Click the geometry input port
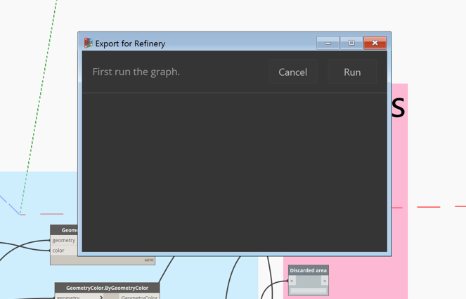 (63, 240)
